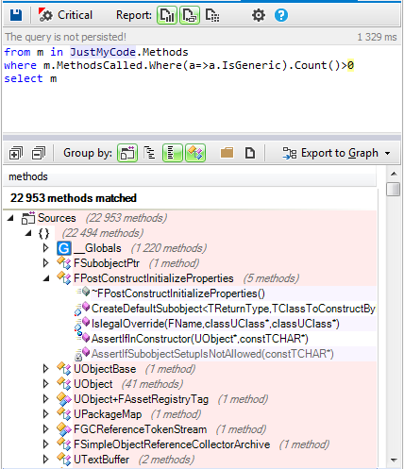Group results by assembly icon

pos(127,153)
